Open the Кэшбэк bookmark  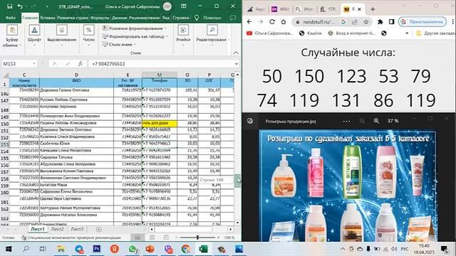point(311,33)
